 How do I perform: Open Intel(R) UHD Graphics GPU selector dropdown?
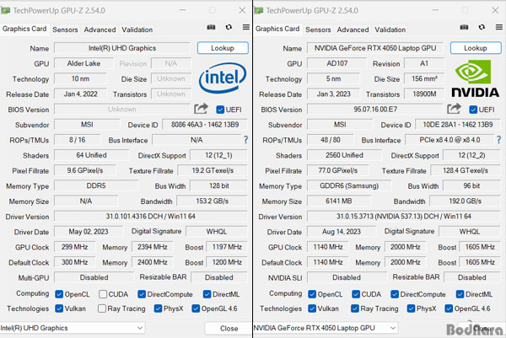coord(73,328)
